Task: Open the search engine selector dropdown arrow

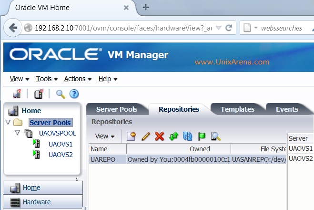Action: click(256, 28)
